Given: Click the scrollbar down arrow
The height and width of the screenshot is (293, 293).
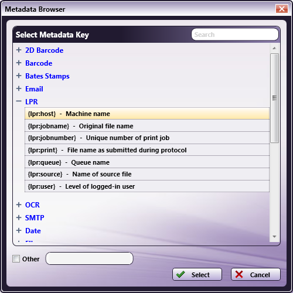Looking at the screenshot, I should tap(274, 237).
